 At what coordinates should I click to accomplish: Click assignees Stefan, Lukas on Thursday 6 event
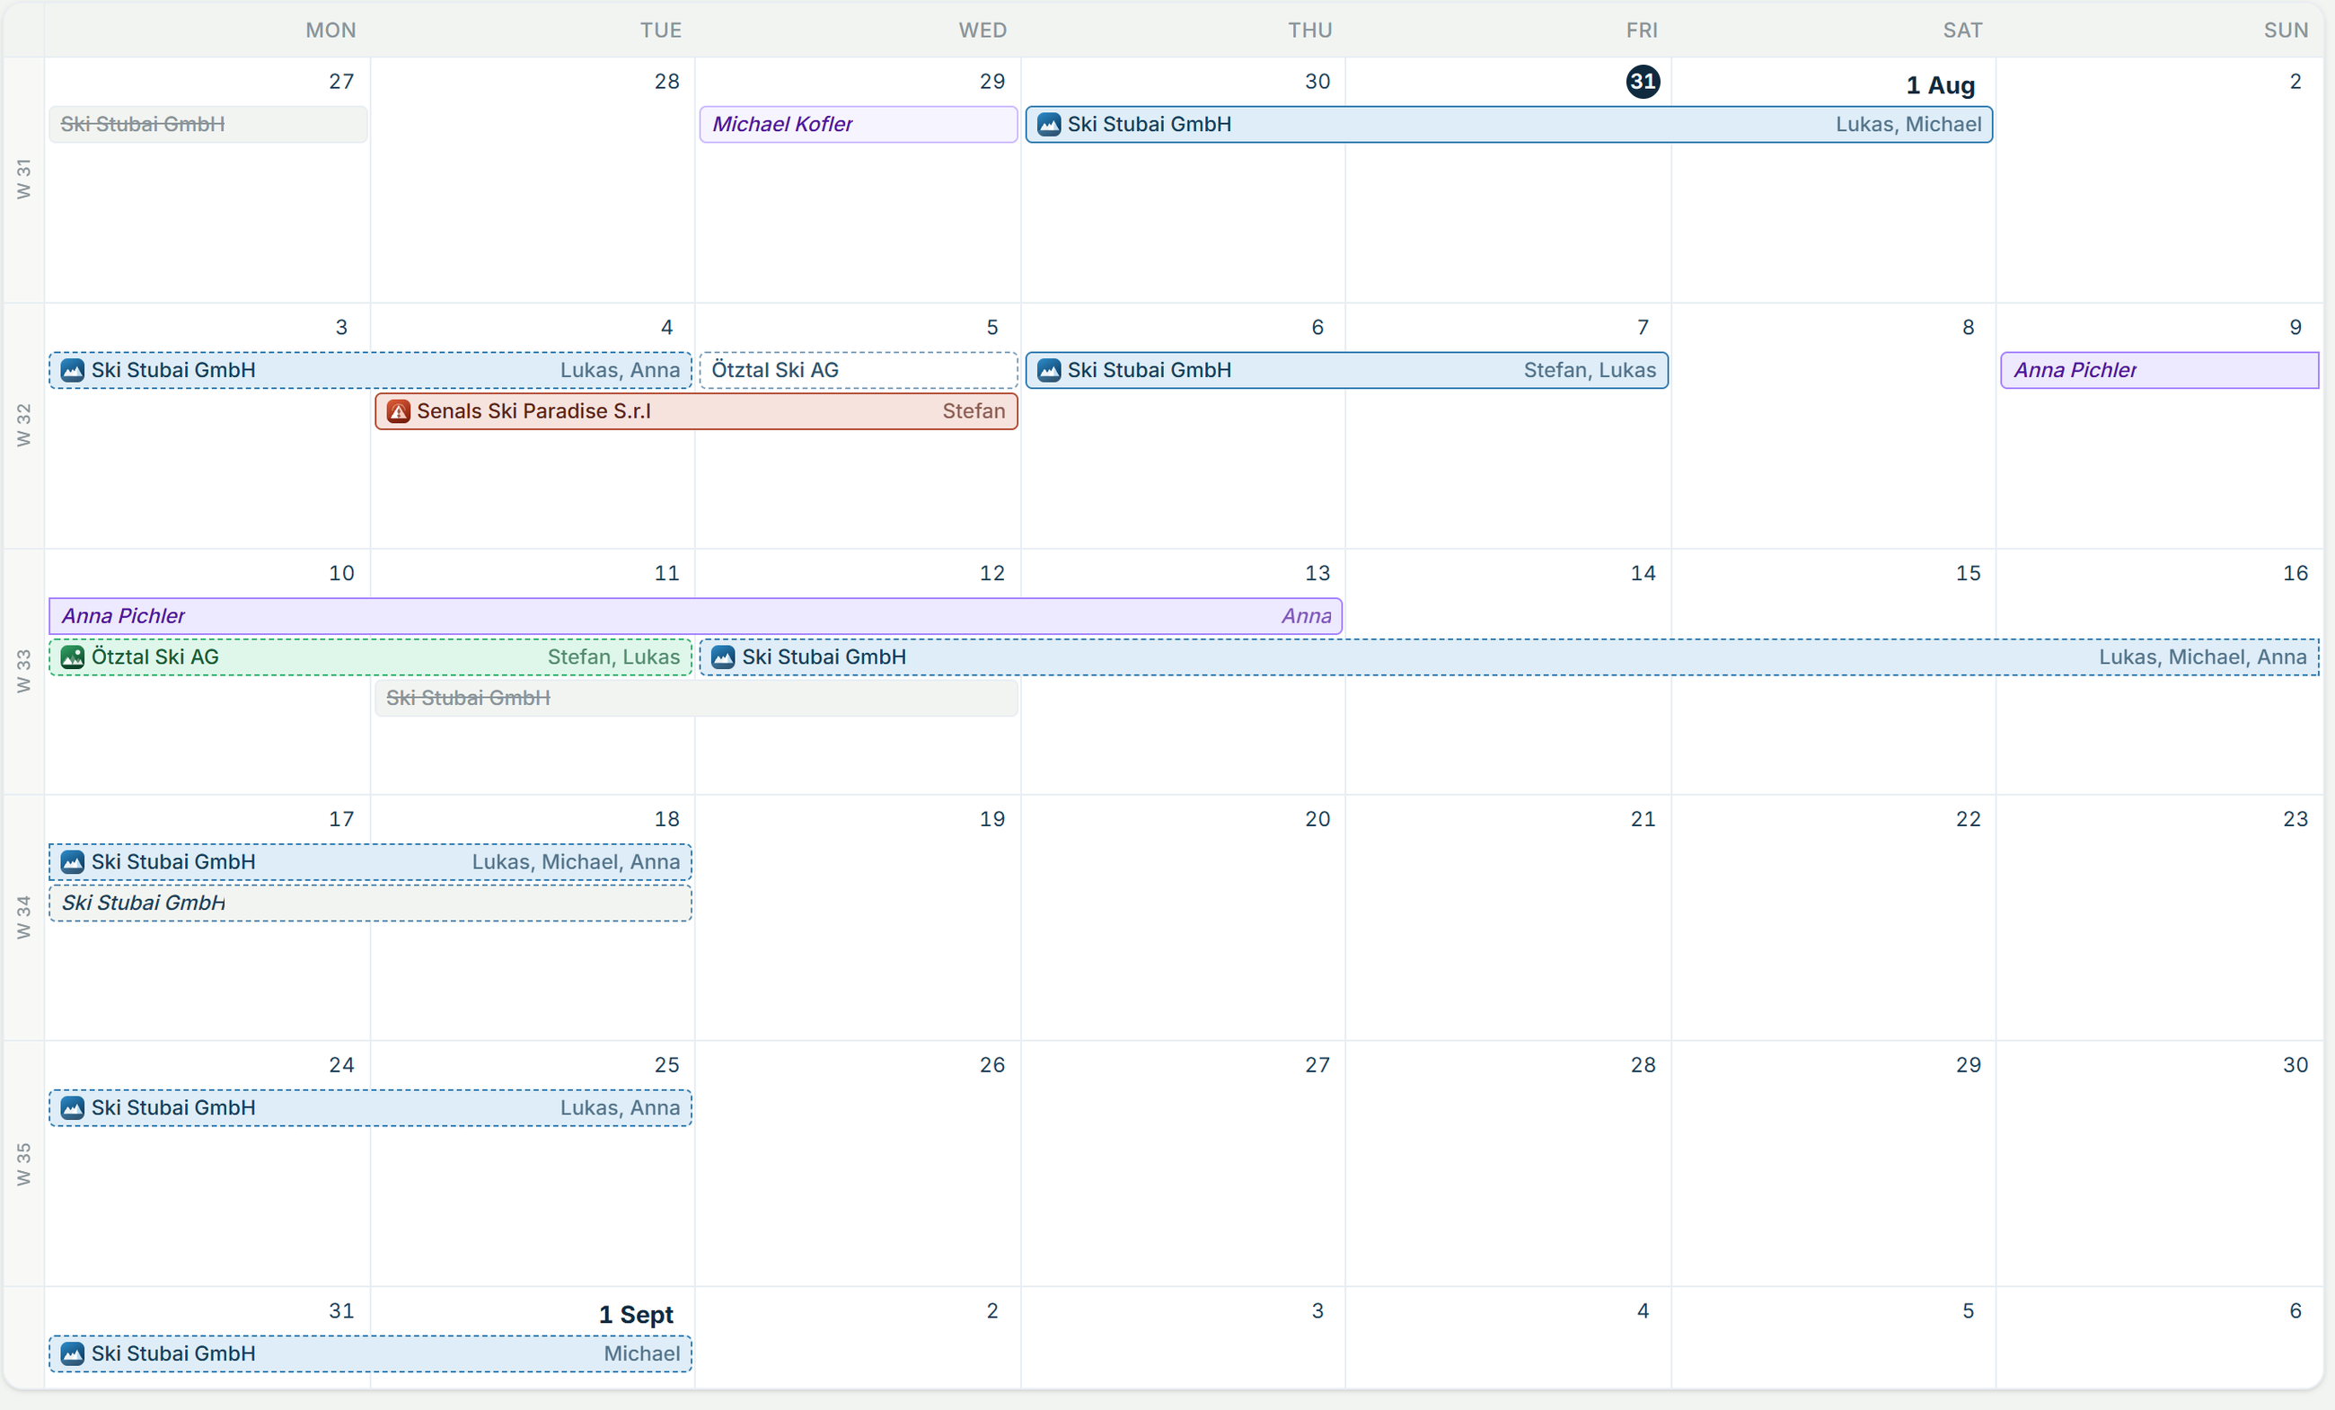[1590, 369]
